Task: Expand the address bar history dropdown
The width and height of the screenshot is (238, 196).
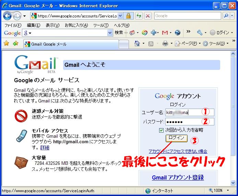Action: tap(120, 16)
